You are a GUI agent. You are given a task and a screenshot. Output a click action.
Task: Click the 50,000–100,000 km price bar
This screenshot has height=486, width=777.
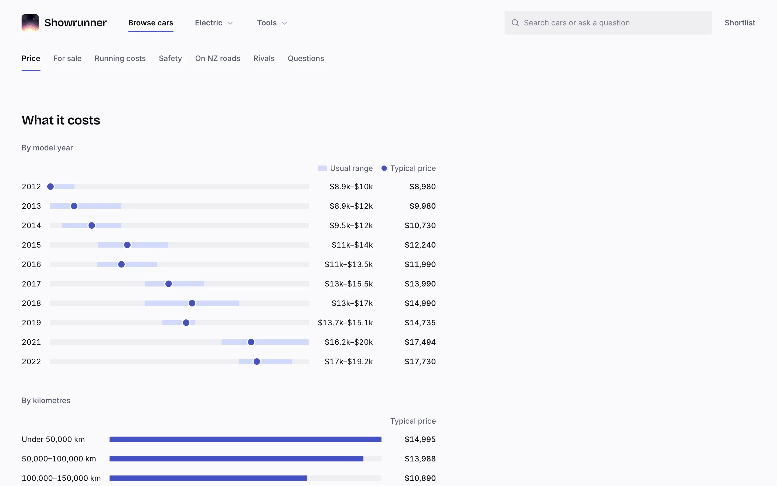(236, 459)
